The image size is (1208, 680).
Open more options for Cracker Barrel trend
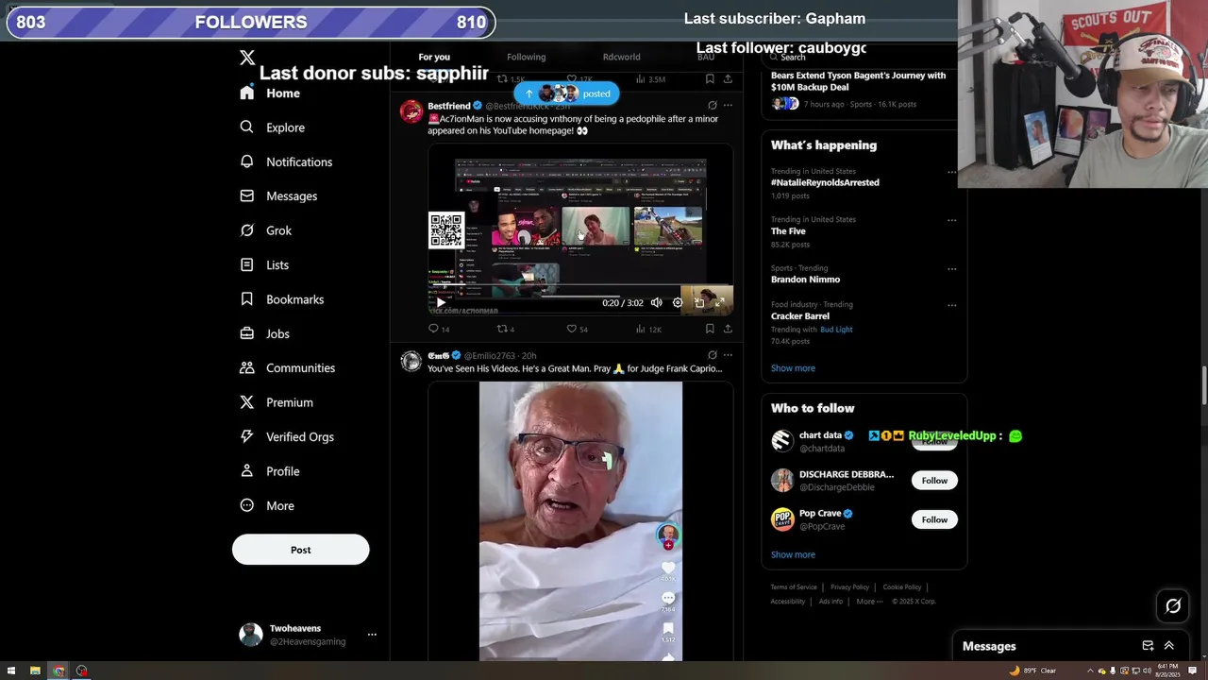pyautogui.click(x=951, y=305)
